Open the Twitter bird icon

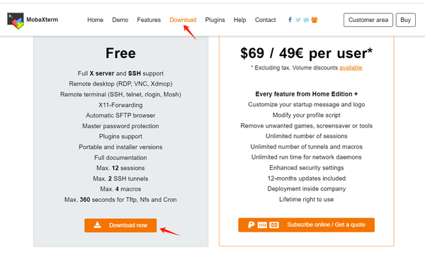point(298,20)
